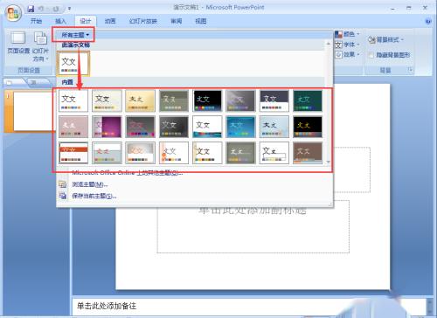Click the blue Help icon at ribbon right
The width and height of the screenshot is (437, 318).
pos(428,21)
